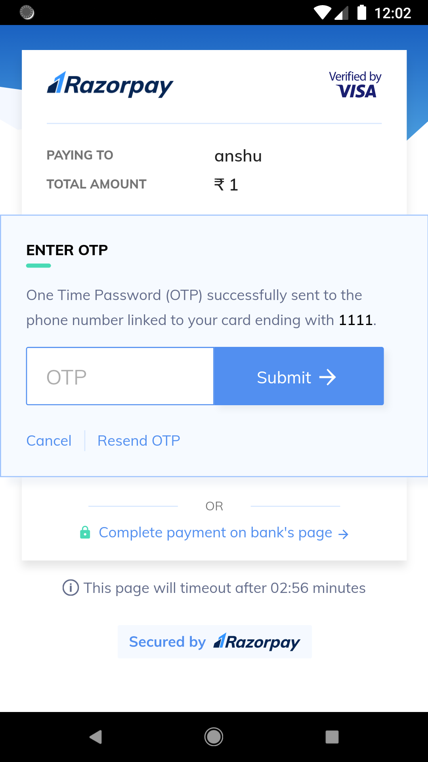Cancel the OTP entry
The width and height of the screenshot is (428, 762).
pyautogui.click(x=49, y=440)
